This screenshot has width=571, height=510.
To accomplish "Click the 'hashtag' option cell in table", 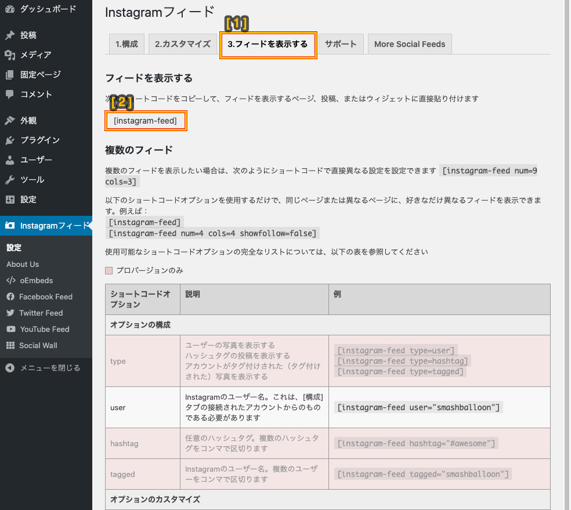I will [x=143, y=443].
